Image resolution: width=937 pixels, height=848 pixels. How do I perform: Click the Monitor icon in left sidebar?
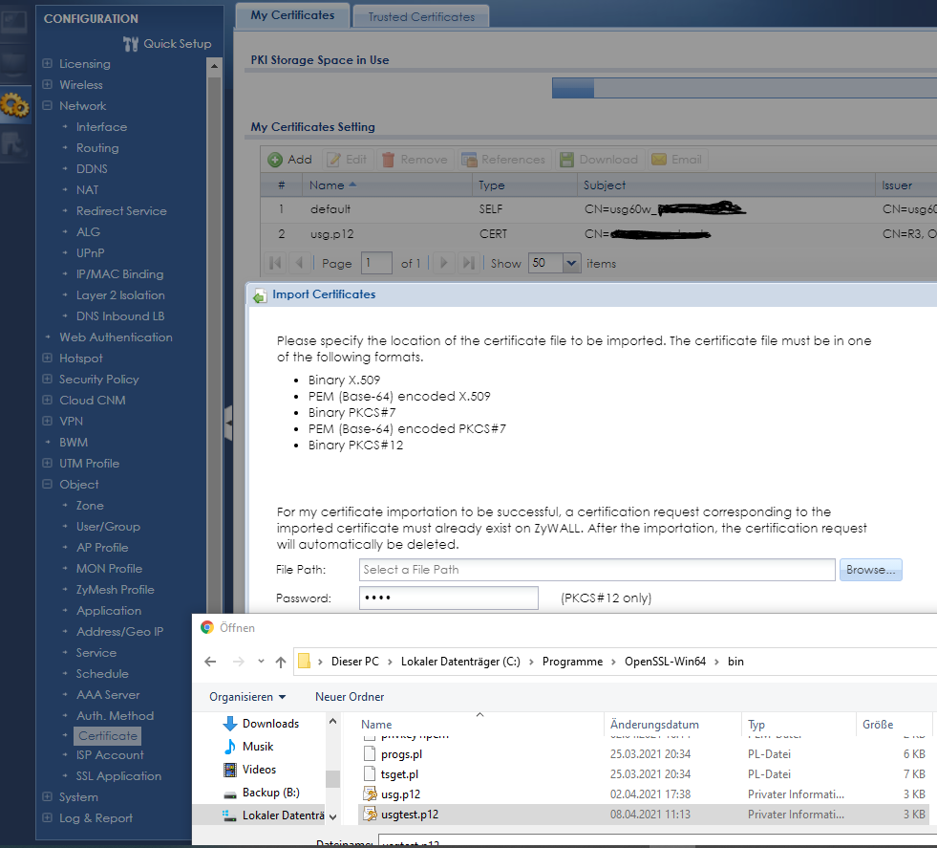[x=14, y=65]
